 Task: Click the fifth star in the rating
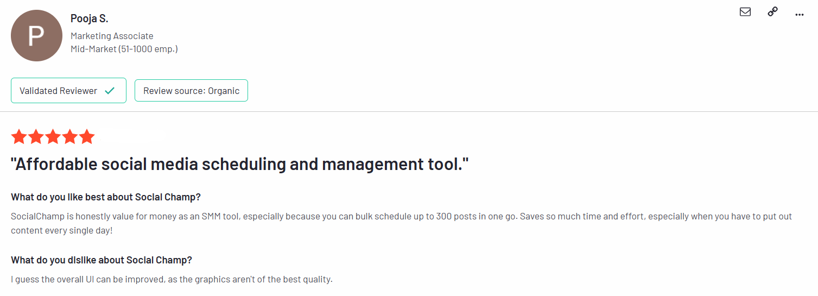click(x=87, y=137)
